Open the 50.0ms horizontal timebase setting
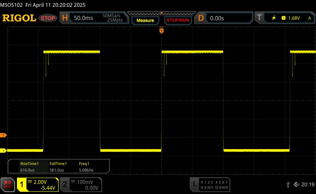This screenshot has width=316, height=194. (x=84, y=18)
